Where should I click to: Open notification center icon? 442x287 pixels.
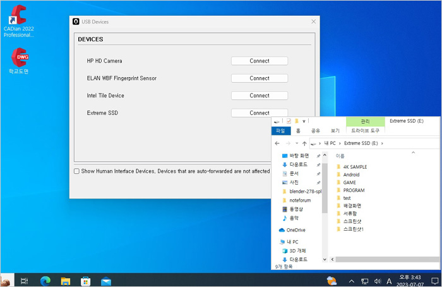[434, 281]
